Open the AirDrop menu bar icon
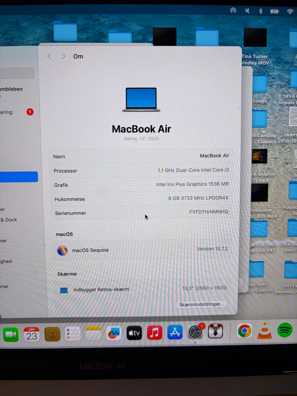Viewport: 297px width, 396px height. tap(233, 11)
